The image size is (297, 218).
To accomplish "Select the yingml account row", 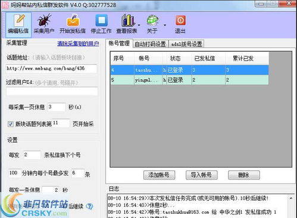I will pos(190,80).
